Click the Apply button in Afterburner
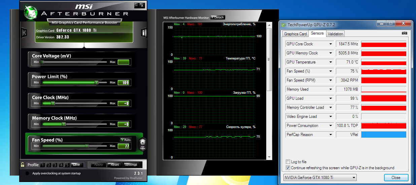This screenshot has width=416, height=185. point(99,165)
